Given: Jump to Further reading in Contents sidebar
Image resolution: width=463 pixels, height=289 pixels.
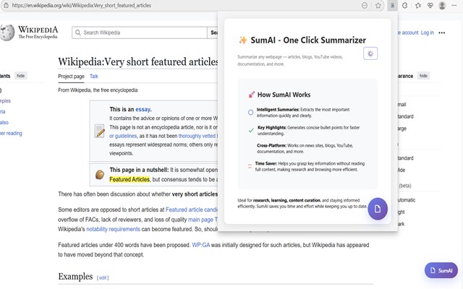Looking at the screenshot, I should click(11, 133).
